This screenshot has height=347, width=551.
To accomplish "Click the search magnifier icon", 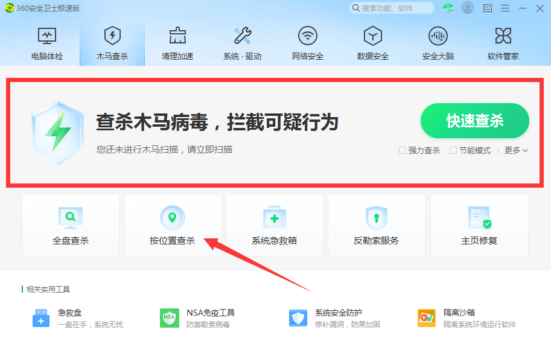I will coord(355,8).
